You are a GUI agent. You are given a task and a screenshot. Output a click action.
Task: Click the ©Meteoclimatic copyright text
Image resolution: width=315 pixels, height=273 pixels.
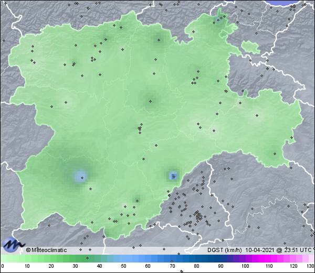coord(46,250)
